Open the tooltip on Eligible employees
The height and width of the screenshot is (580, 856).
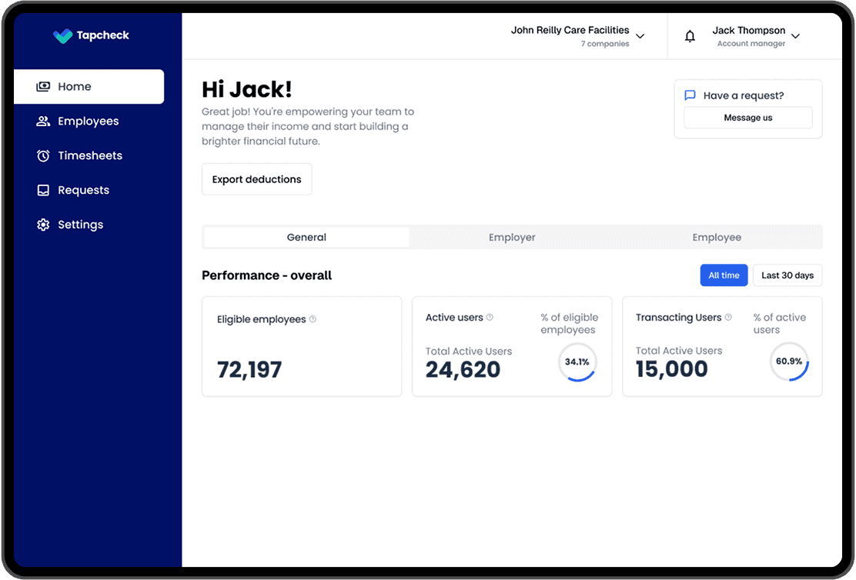click(x=312, y=318)
